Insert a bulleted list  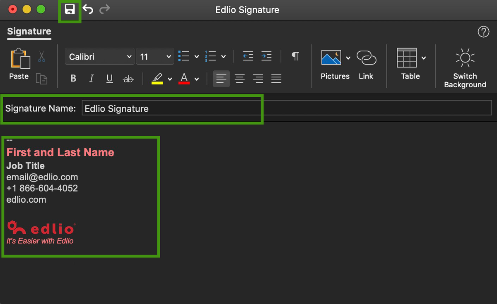(x=183, y=56)
